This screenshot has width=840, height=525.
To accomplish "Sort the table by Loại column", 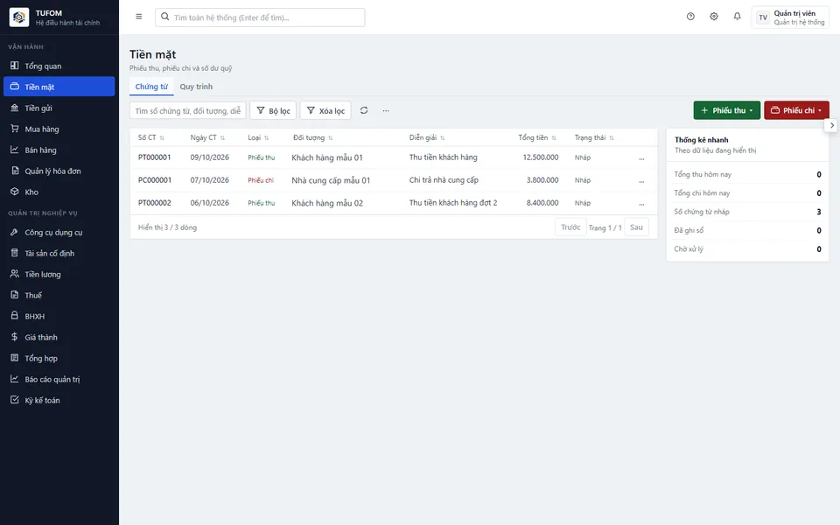I will coord(258,137).
